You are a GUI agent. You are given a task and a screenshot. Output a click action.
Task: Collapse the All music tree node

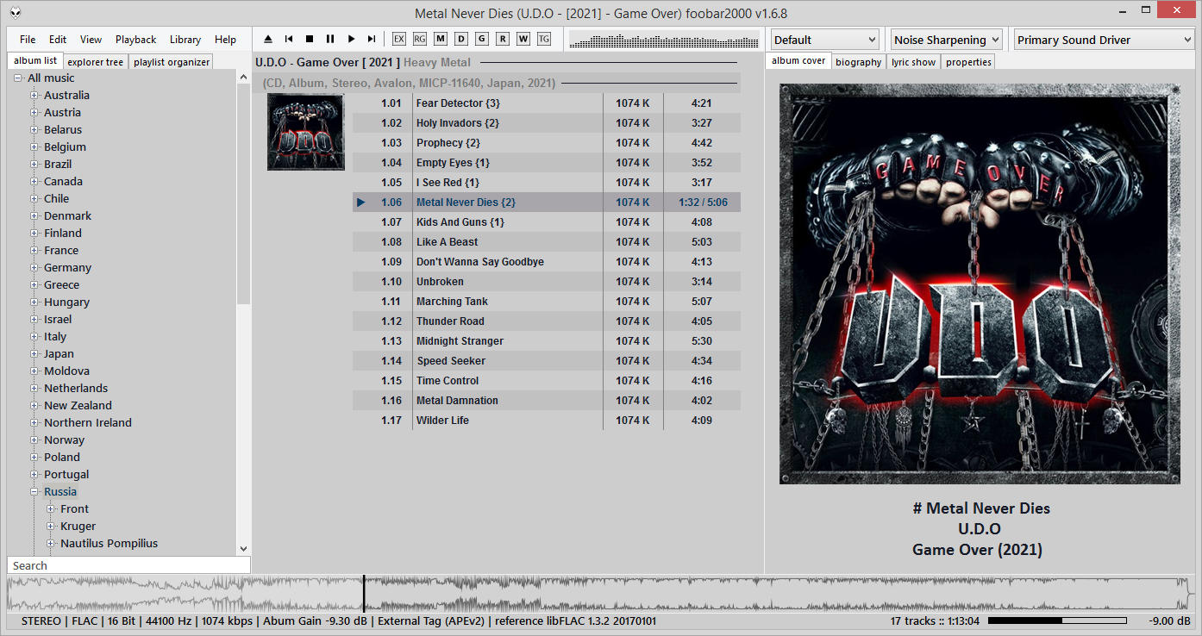tap(18, 78)
